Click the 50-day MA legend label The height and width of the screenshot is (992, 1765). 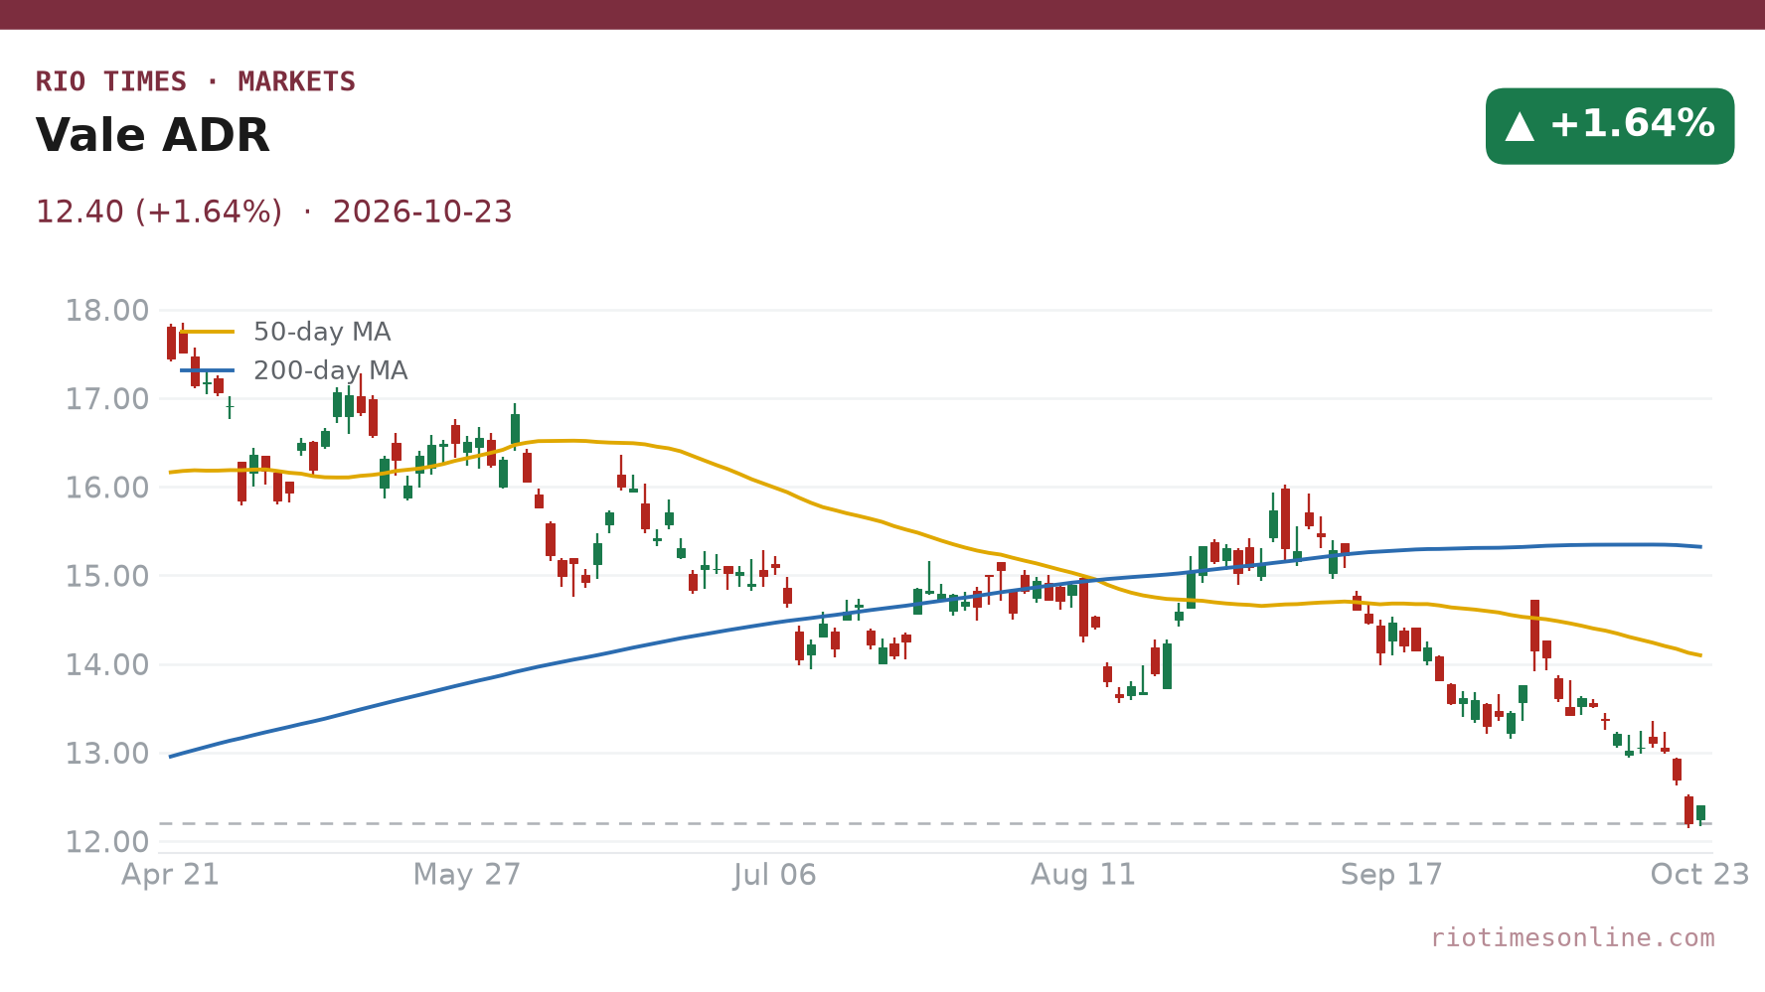[x=321, y=332]
